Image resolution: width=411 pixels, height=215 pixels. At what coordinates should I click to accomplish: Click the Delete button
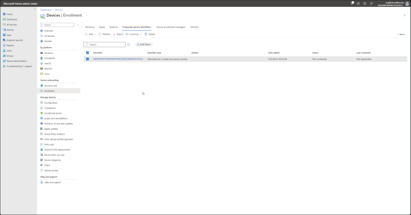150,34
